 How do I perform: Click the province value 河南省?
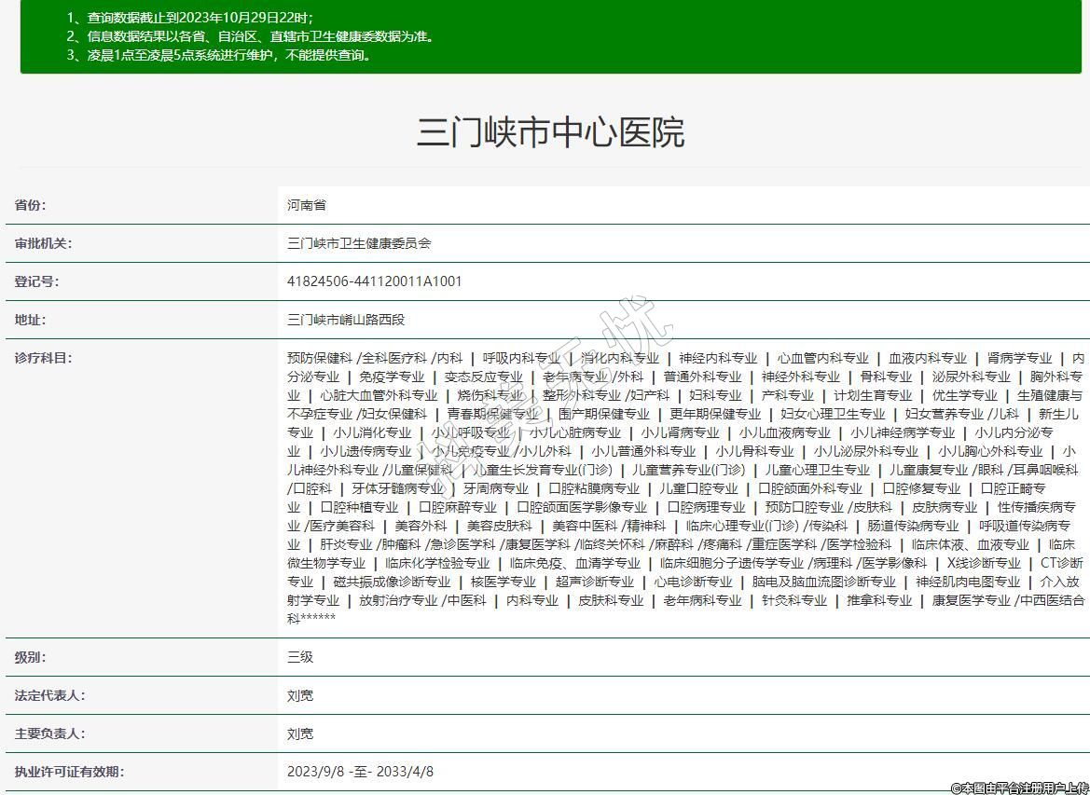307,205
